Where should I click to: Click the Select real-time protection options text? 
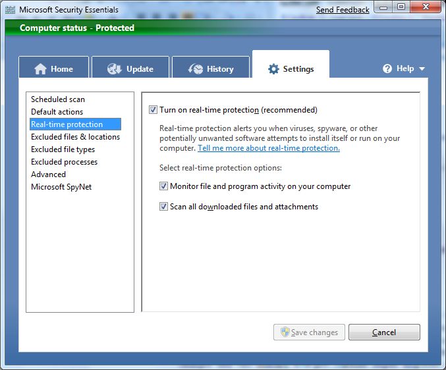[221, 168]
